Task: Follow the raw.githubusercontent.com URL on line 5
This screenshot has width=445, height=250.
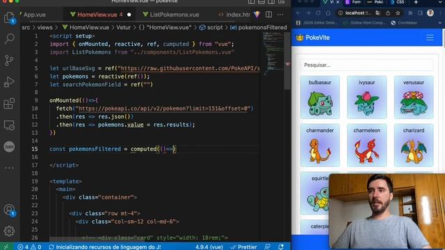Action: (x=190, y=68)
